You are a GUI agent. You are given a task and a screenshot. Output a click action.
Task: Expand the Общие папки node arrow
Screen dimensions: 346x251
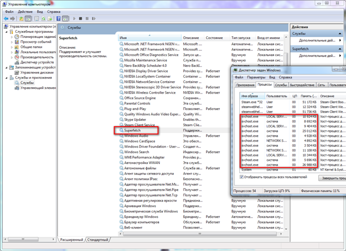(x=12, y=47)
